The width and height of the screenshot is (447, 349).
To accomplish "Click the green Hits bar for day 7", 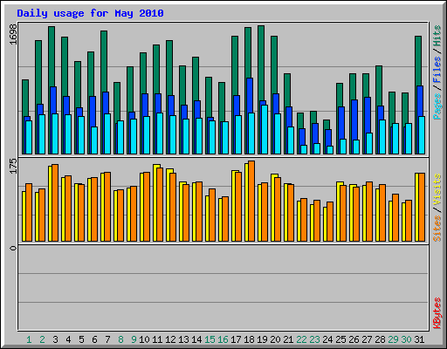I will (x=104, y=61).
